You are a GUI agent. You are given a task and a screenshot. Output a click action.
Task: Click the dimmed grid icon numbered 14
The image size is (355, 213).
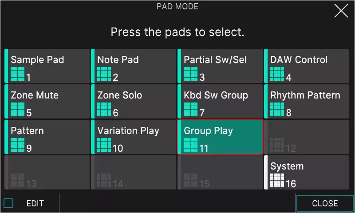(104, 181)
